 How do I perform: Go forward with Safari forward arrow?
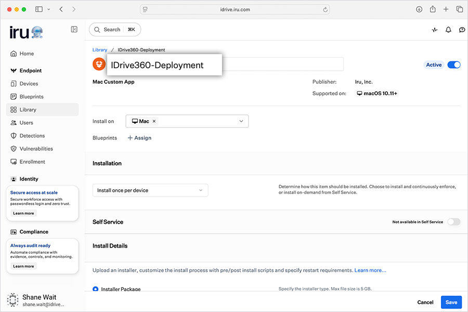74,9
